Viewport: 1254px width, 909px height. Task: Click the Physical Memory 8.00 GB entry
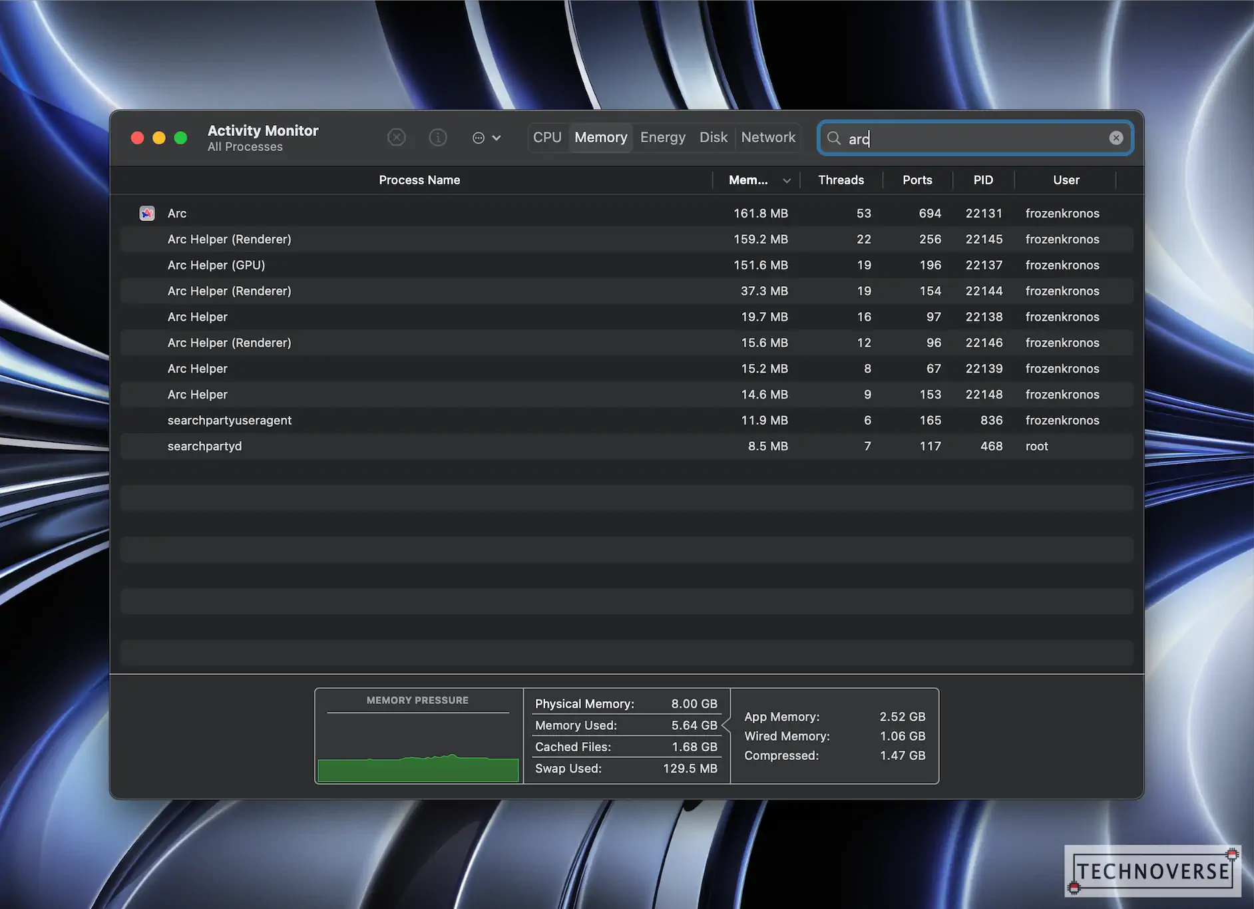(626, 703)
